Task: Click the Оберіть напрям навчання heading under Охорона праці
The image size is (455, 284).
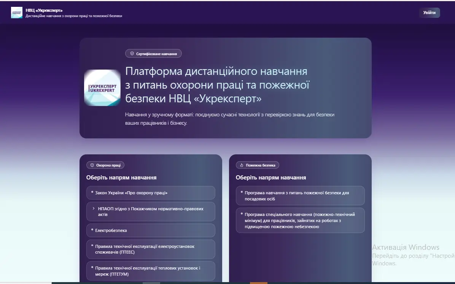Action: 121,178
